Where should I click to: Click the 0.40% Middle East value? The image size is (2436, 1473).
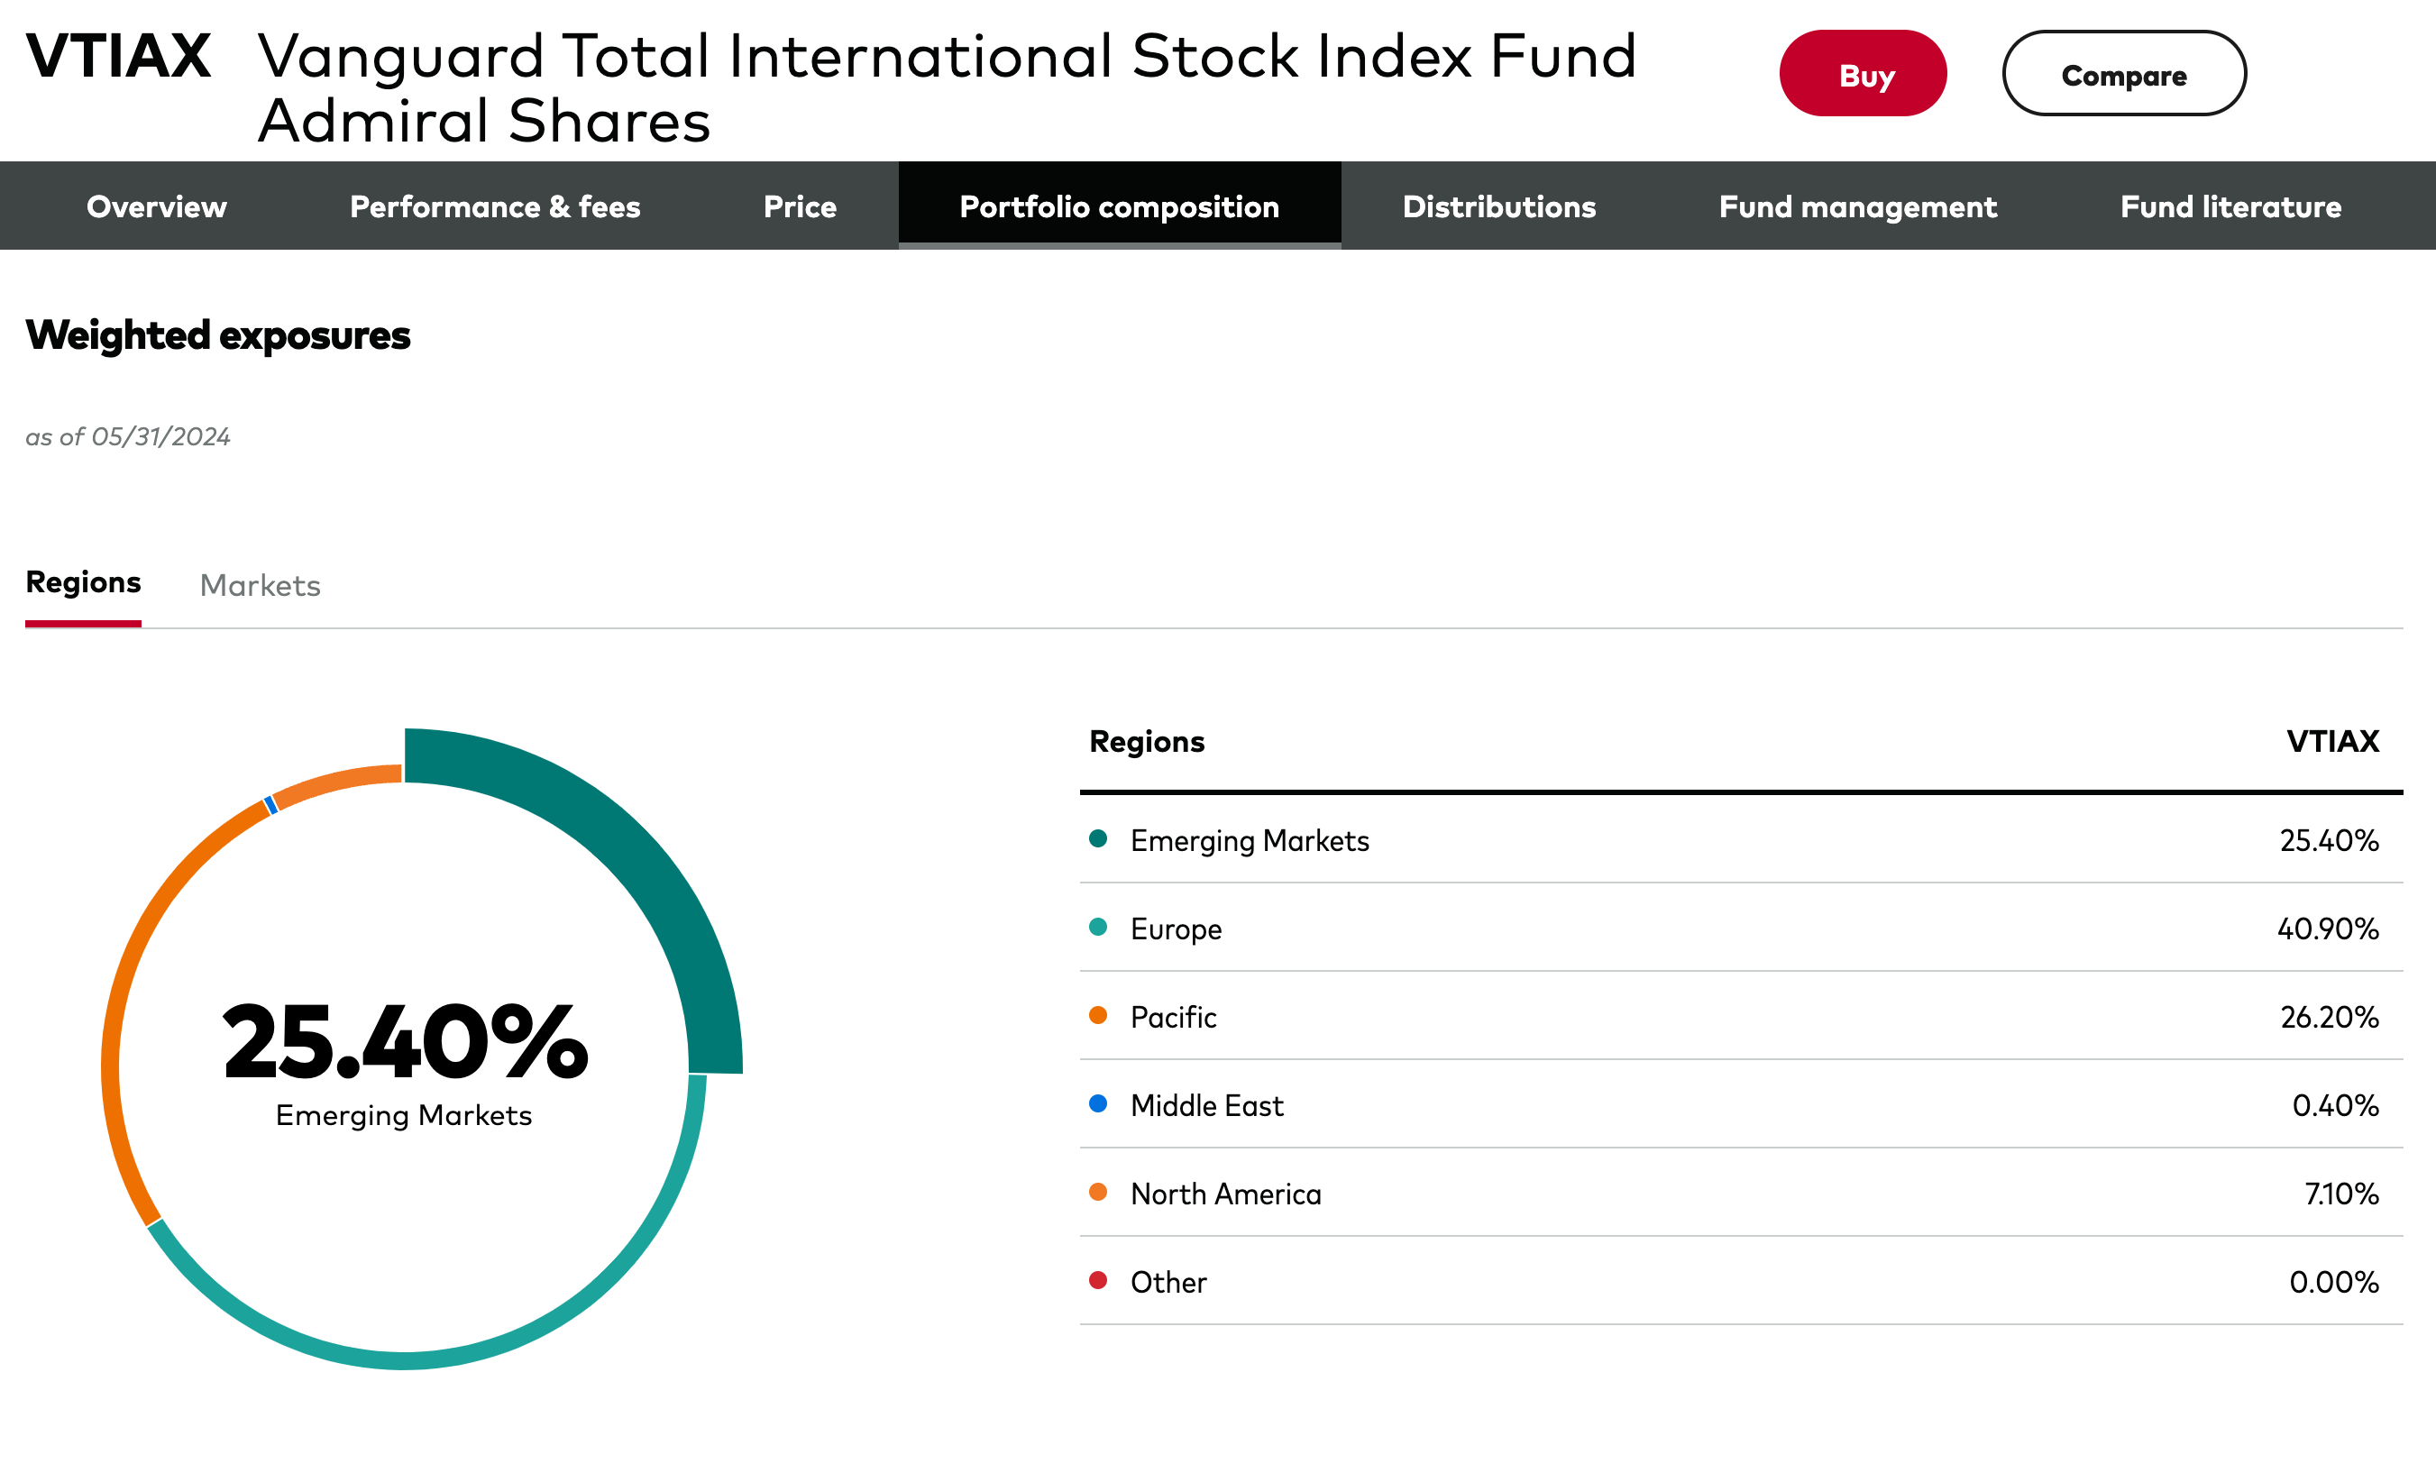point(2334,1105)
